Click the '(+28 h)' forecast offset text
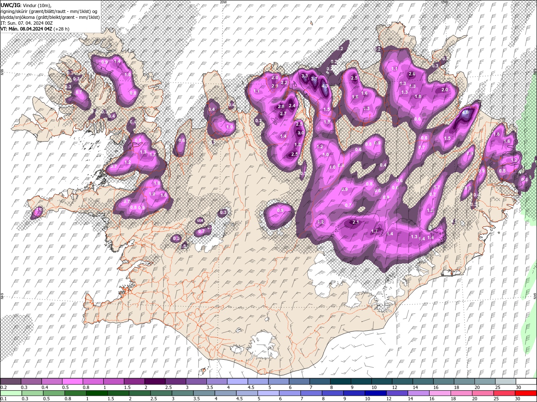The height and width of the screenshot is (402, 537). pyautogui.click(x=62, y=28)
